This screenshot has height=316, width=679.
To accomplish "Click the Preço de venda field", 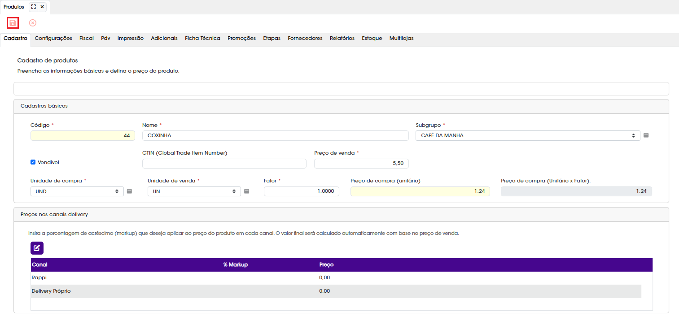I will [361, 164].
